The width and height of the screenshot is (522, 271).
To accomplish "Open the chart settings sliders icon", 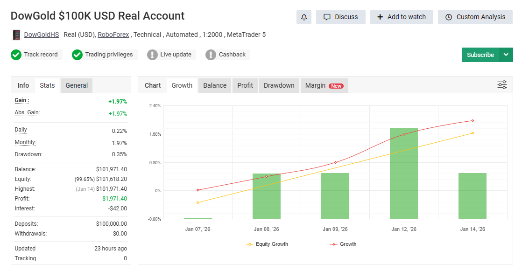I will [x=502, y=85].
